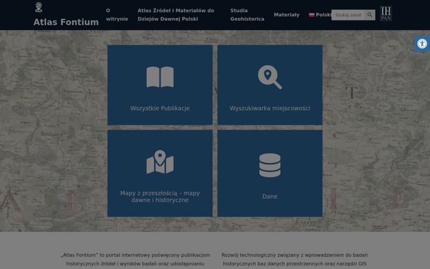Open the Atlas Fontium home title link

click(66, 22)
